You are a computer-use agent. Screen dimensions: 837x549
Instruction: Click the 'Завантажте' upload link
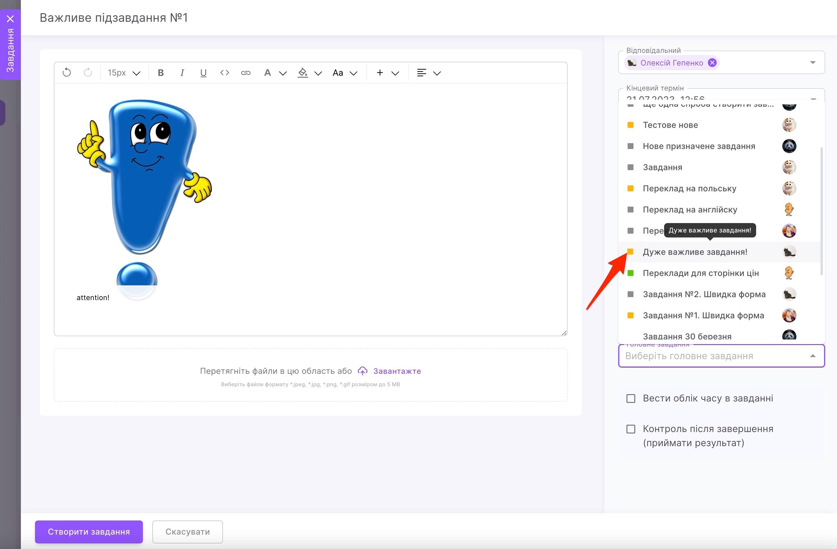click(x=397, y=371)
